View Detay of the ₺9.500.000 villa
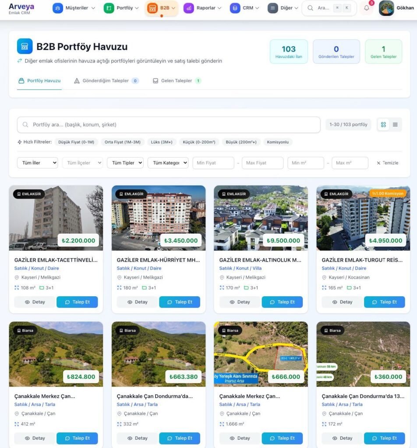The height and width of the screenshot is (448, 417). point(240,302)
